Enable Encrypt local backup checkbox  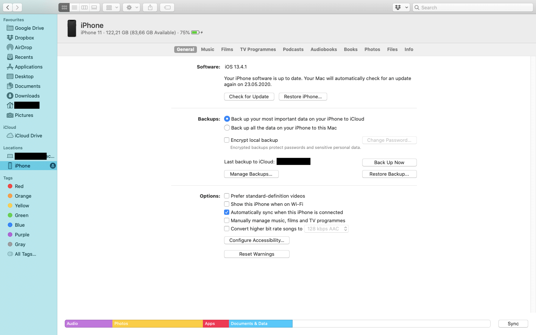pyautogui.click(x=227, y=140)
